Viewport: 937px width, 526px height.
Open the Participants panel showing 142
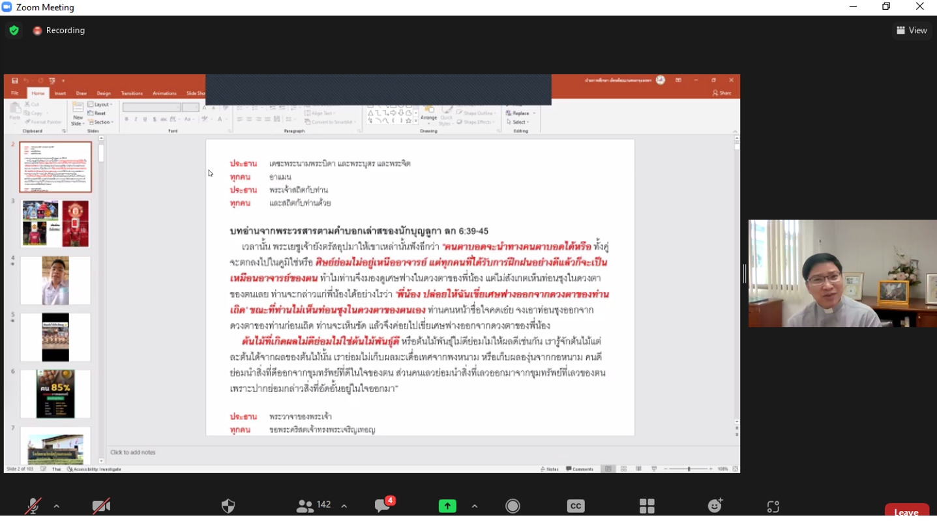(x=314, y=506)
